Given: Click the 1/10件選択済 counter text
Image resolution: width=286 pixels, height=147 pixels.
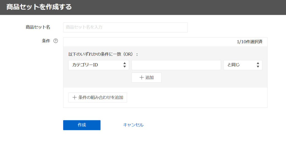Looking at the screenshot, I should (x=249, y=42).
